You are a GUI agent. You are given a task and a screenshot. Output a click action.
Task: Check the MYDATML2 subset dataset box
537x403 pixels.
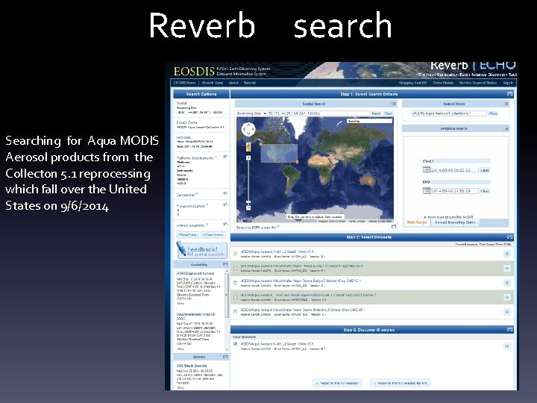235,297
